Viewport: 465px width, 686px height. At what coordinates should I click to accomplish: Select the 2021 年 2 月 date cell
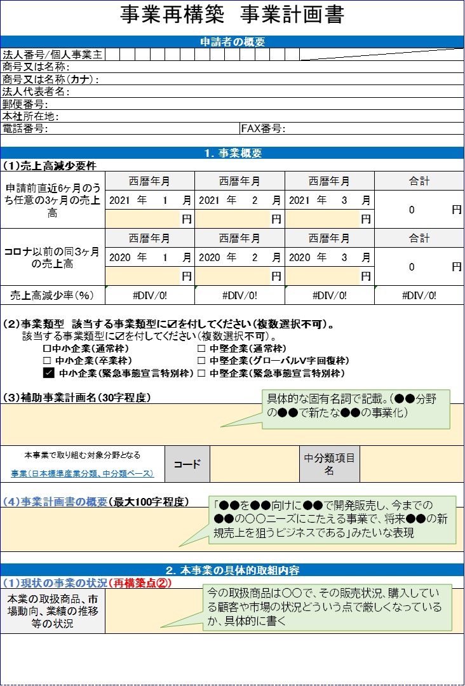click(239, 200)
